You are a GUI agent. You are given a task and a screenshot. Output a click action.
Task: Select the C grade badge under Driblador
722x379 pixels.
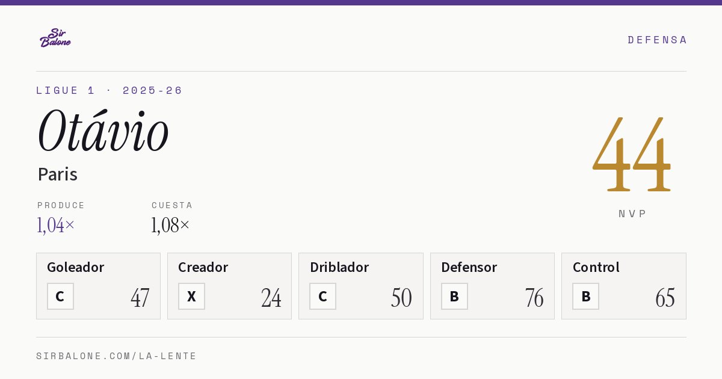322,296
